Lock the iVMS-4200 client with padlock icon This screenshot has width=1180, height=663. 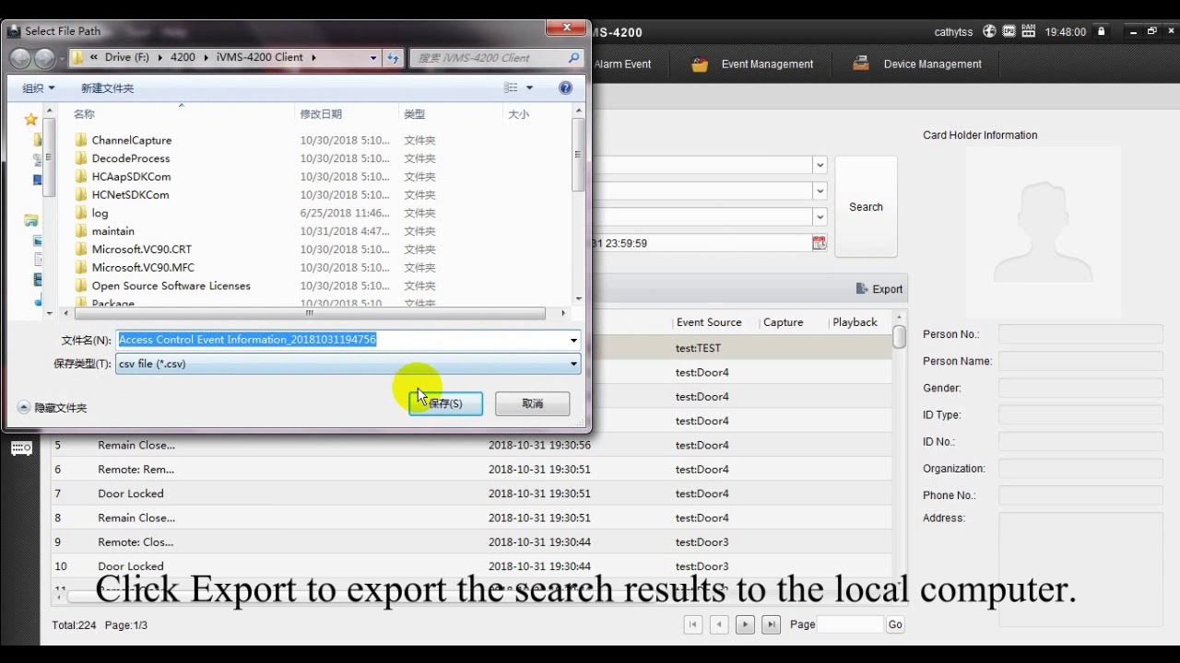(x=1101, y=31)
